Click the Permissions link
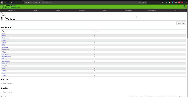 click(5, 50)
